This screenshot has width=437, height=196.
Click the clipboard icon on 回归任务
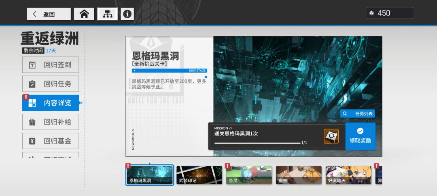pyautogui.click(x=32, y=84)
